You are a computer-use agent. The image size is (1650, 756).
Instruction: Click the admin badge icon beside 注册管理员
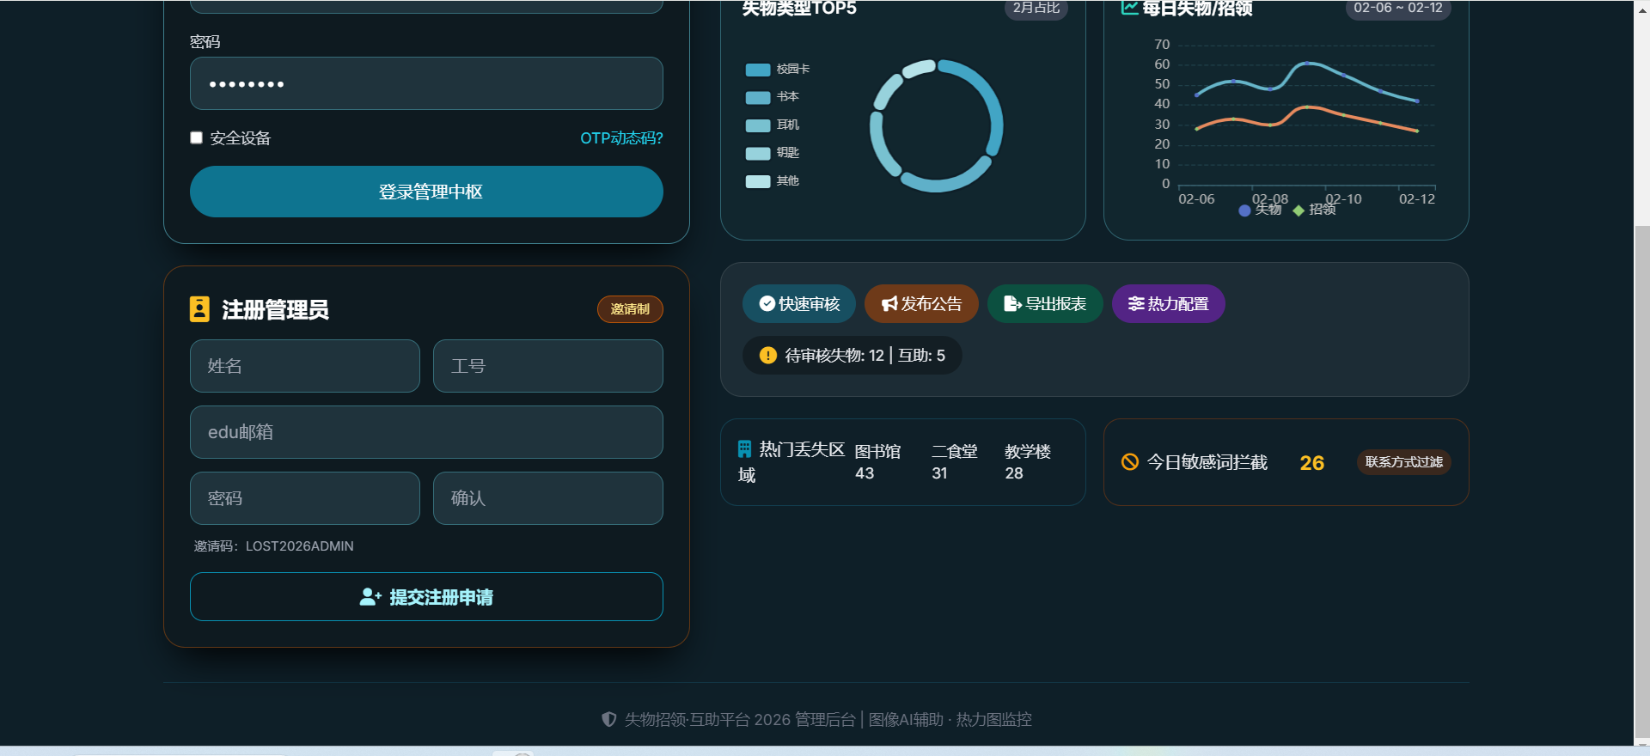point(199,309)
